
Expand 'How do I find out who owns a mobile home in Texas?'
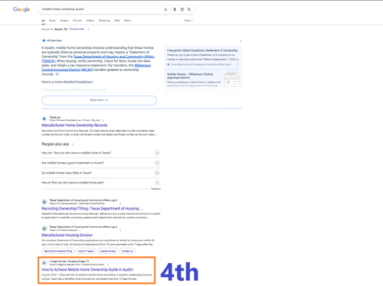101,153
